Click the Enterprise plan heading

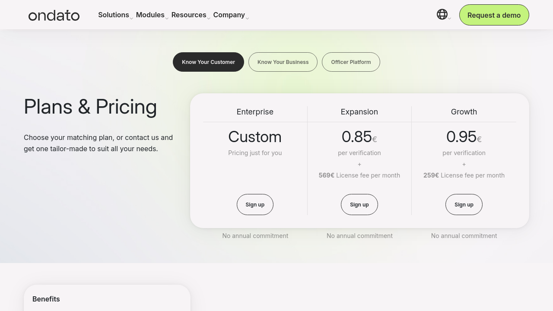(x=255, y=112)
